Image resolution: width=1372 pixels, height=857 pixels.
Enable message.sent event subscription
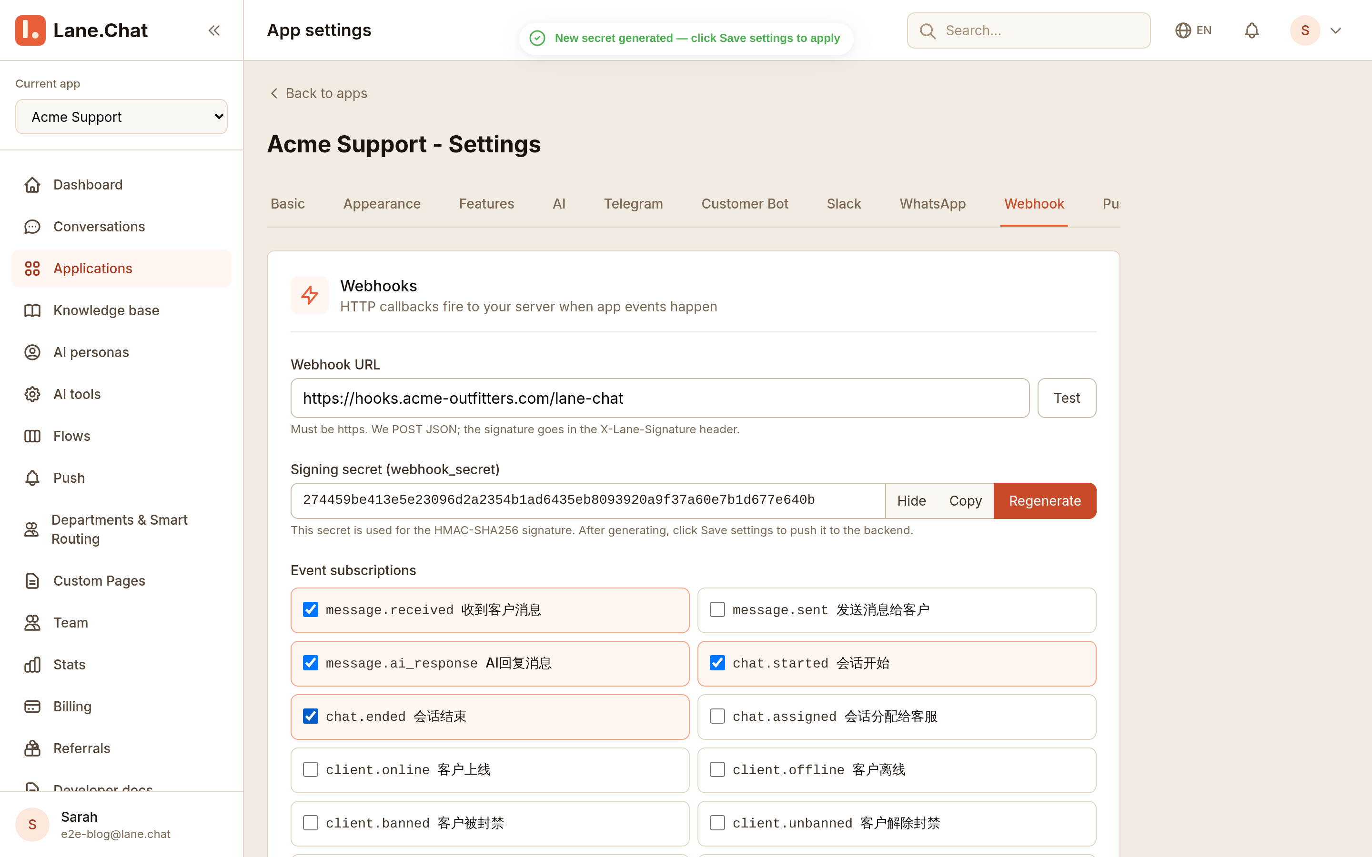pos(717,610)
